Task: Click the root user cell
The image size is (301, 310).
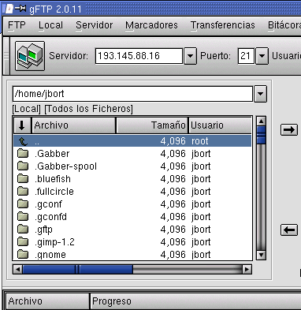Action: click(x=200, y=141)
